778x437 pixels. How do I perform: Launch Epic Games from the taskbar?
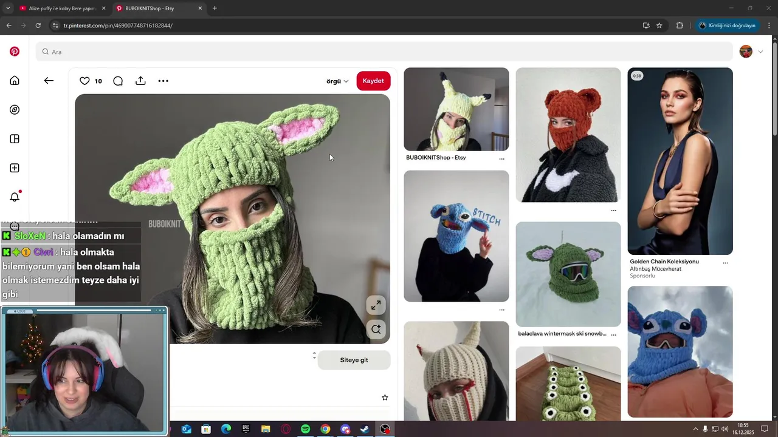pos(246,429)
